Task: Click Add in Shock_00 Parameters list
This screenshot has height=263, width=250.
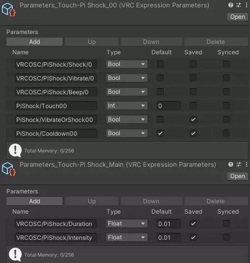Action: [x=35, y=42]
